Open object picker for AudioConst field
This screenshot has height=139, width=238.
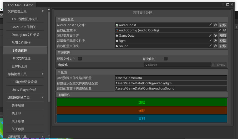215,25
